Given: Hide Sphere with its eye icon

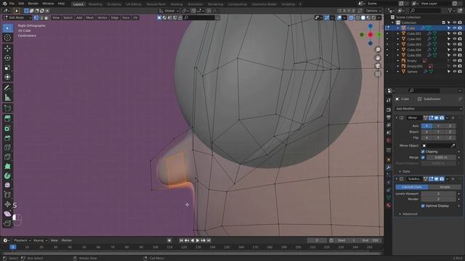Looking at the screenshot, I should click(454, 72).
